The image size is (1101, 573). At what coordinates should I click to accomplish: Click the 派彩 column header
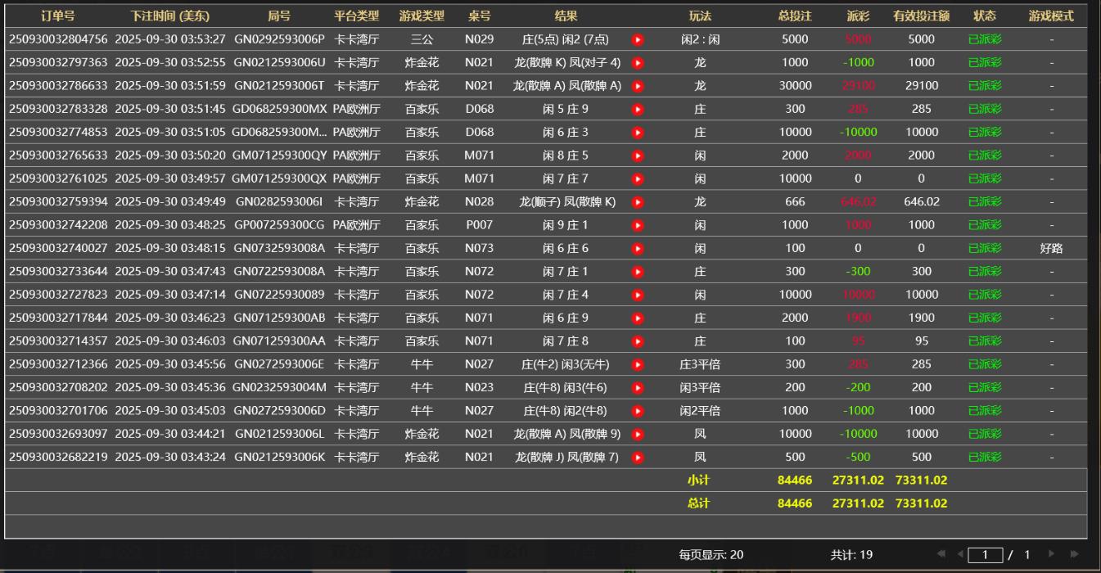click(858, 16)
